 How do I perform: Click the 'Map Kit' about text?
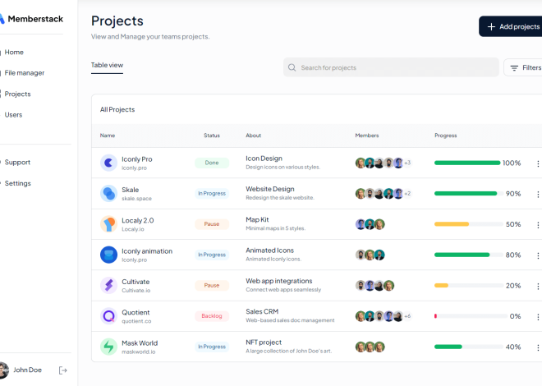point(257,220)
